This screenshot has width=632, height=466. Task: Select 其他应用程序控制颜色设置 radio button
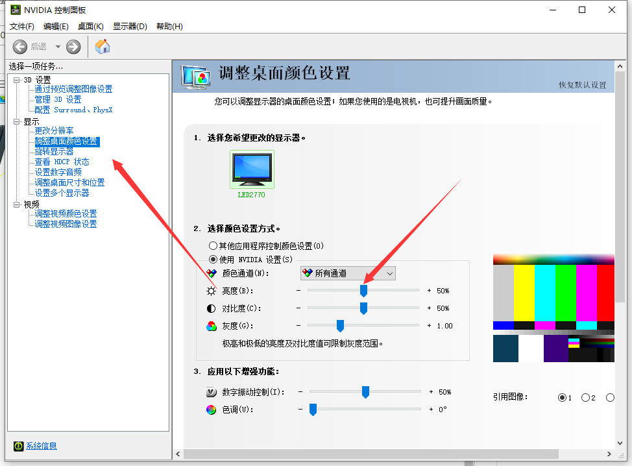coord(213,246)
